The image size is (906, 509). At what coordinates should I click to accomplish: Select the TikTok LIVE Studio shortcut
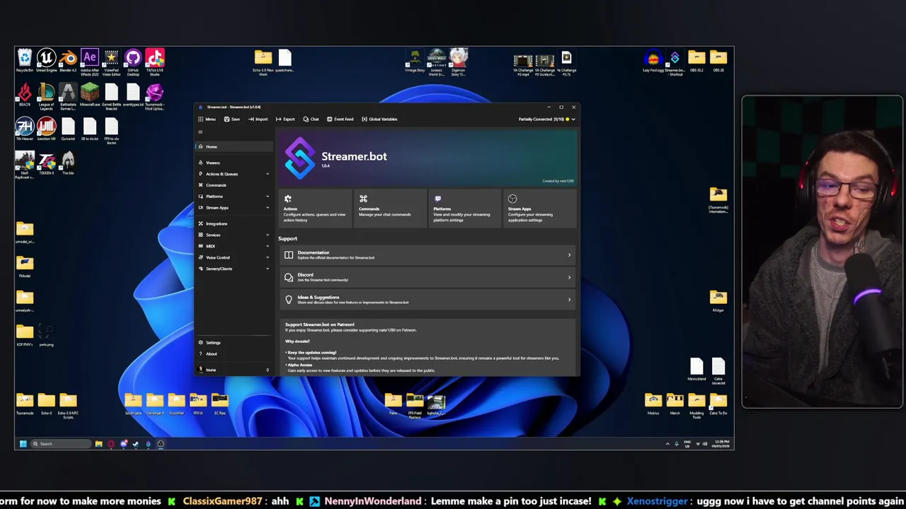click(x=155, y=63)
